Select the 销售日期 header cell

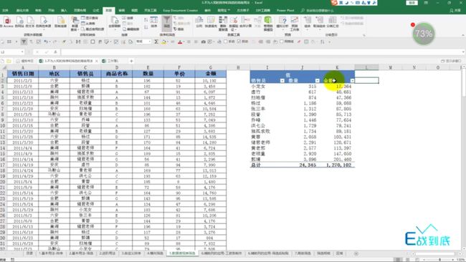[23, 74]
